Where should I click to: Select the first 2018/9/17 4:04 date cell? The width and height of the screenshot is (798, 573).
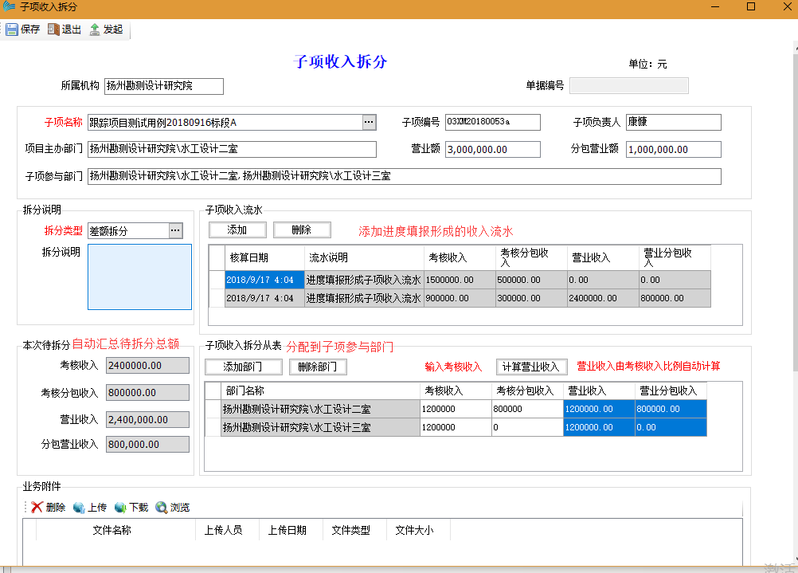point(264,281)
